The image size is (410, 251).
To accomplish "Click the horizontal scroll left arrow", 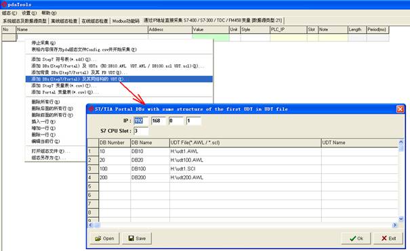I will (x=91, y=225).
